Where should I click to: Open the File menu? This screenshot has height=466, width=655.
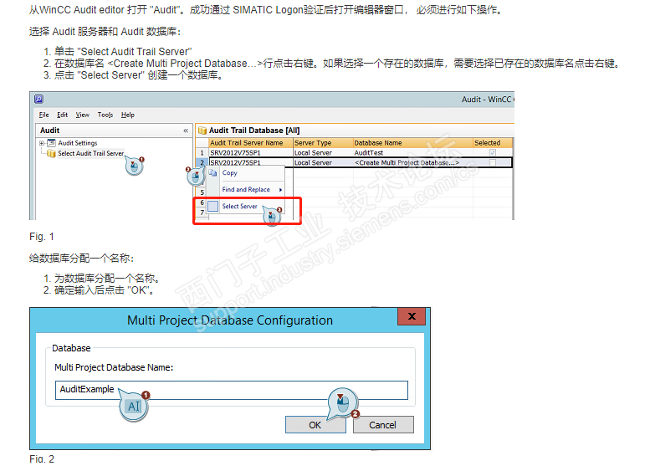[x=43, y=115]
